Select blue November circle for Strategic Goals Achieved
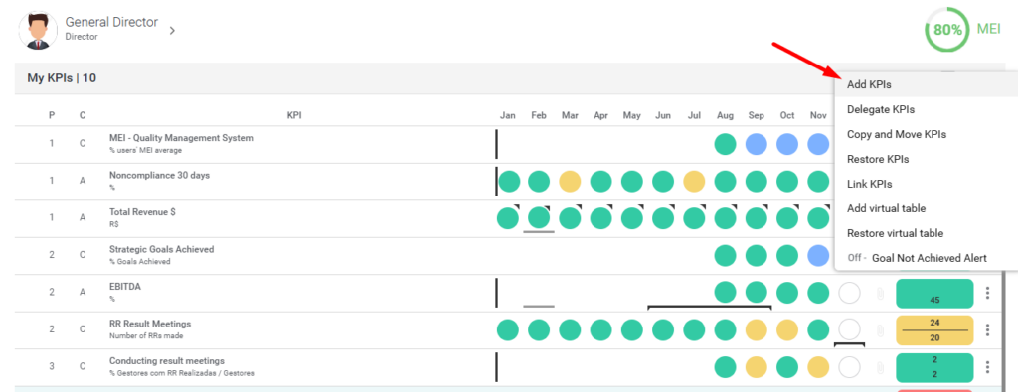The height and width of the screenshot is (392, 1018). 818,256
